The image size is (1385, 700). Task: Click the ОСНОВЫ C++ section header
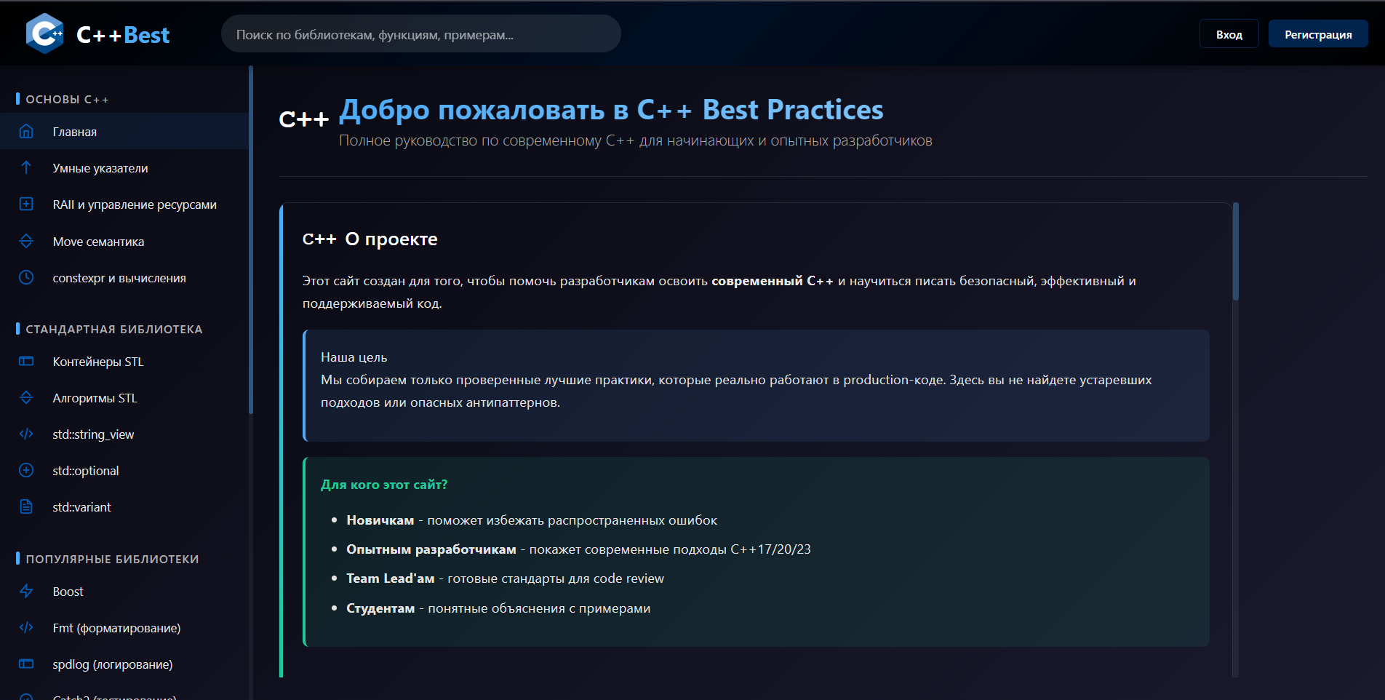coord(67,99)
